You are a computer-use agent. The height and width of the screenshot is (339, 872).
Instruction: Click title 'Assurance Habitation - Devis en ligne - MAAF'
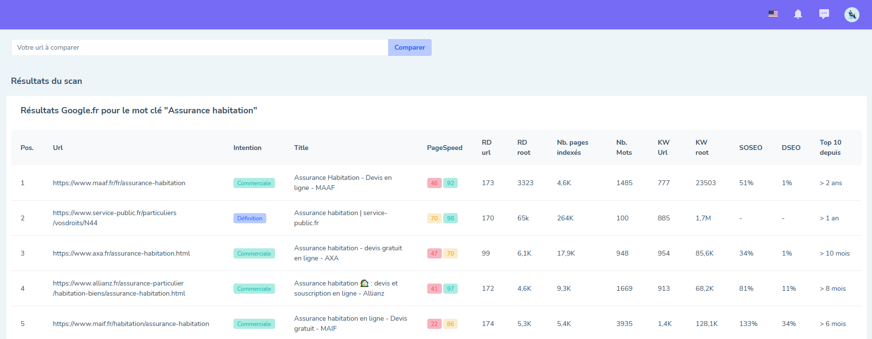point(343,183)
